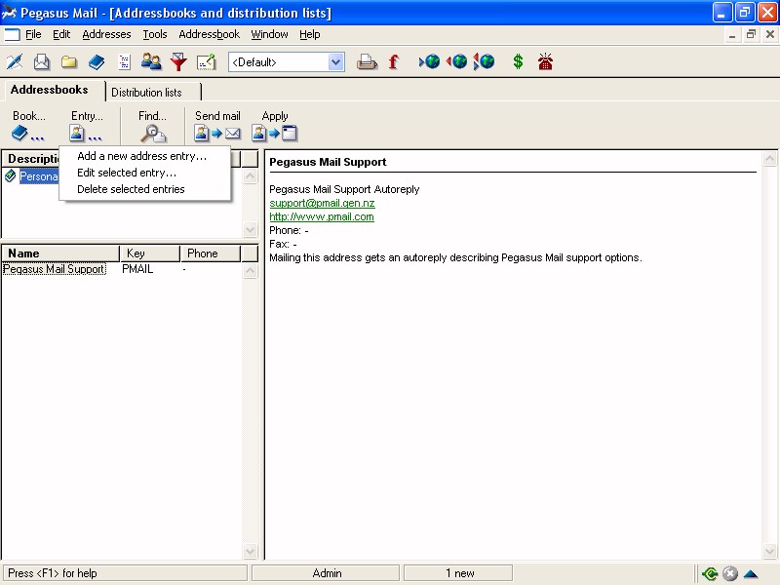This screenshot has height=585, width=780.
Task: Click the Find... magnifier icon
Action: point(153,134)
